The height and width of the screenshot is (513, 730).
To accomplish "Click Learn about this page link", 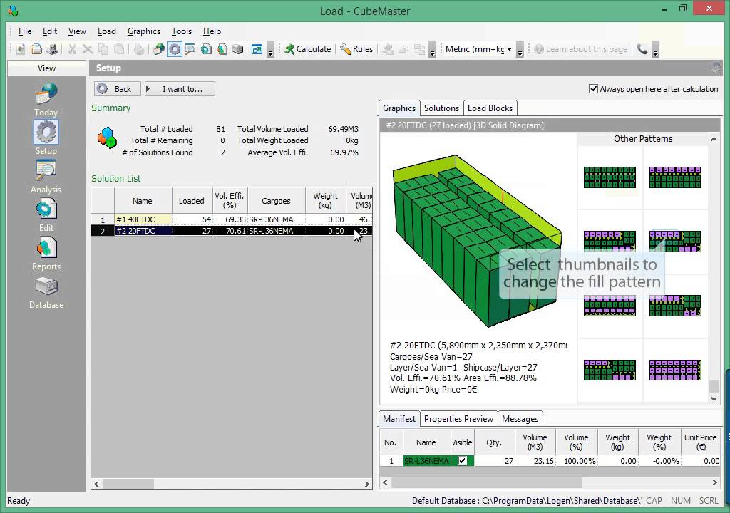I will click(580, 49).
